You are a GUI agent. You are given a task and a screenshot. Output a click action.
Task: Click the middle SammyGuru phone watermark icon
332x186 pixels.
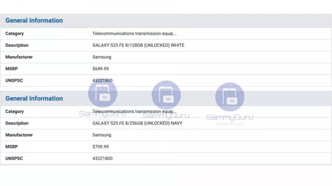(x=166, y=95)
